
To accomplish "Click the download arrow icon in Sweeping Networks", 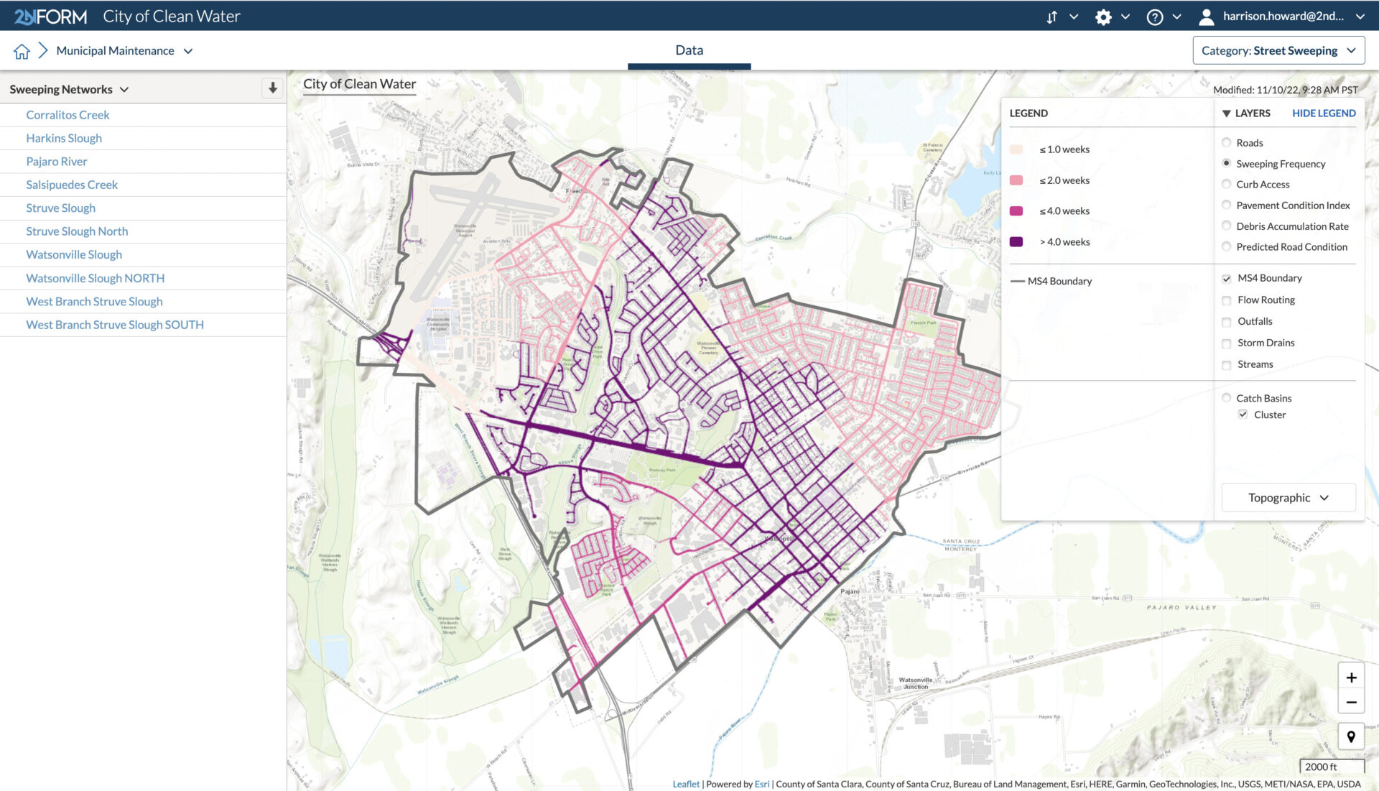I will tap(274, 89).
